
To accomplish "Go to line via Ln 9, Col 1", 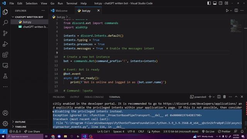I will [x=103, y=131].
